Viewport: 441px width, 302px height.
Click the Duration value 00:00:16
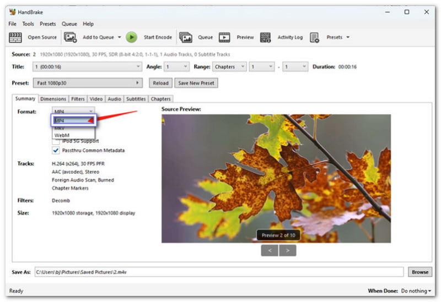point(347,67)
